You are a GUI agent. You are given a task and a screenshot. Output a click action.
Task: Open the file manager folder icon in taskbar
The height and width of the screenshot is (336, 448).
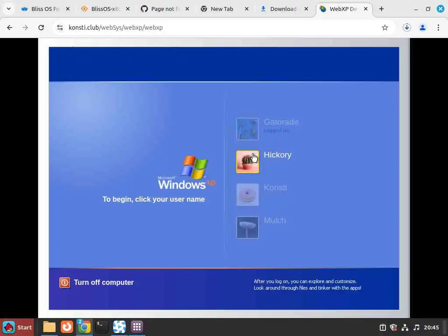(49, 327)
